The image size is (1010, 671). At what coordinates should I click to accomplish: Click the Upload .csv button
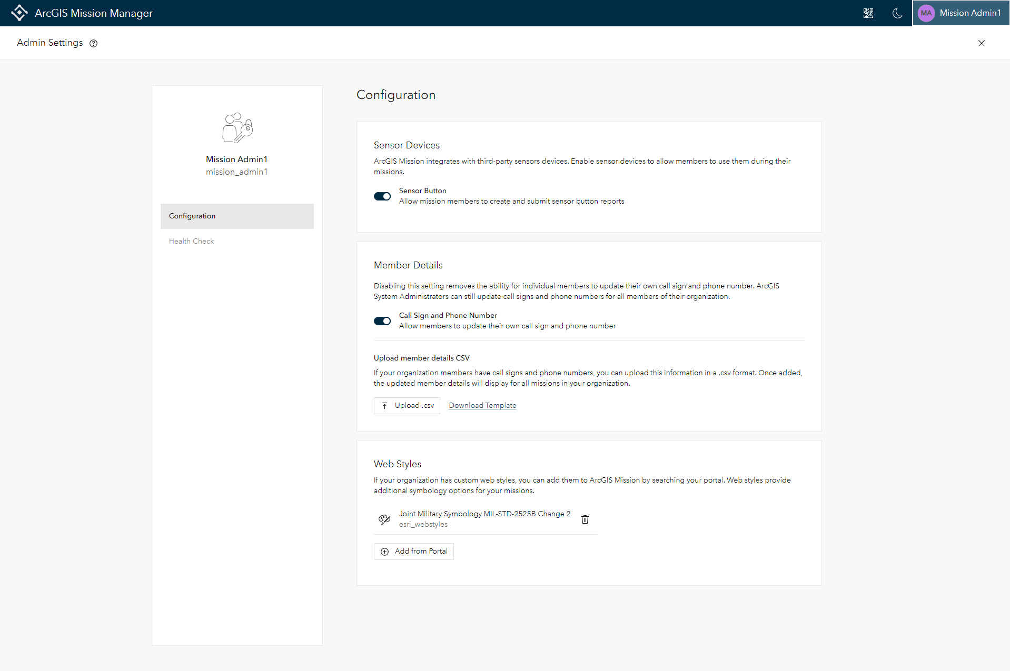coord(407,405)
